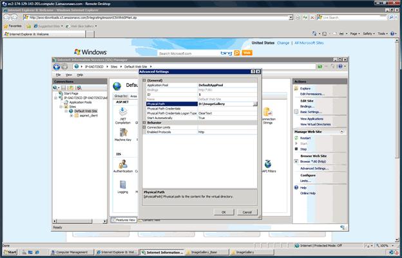
Task: Click the Live Search magnifier icon
Action: (x=391, y=17)
